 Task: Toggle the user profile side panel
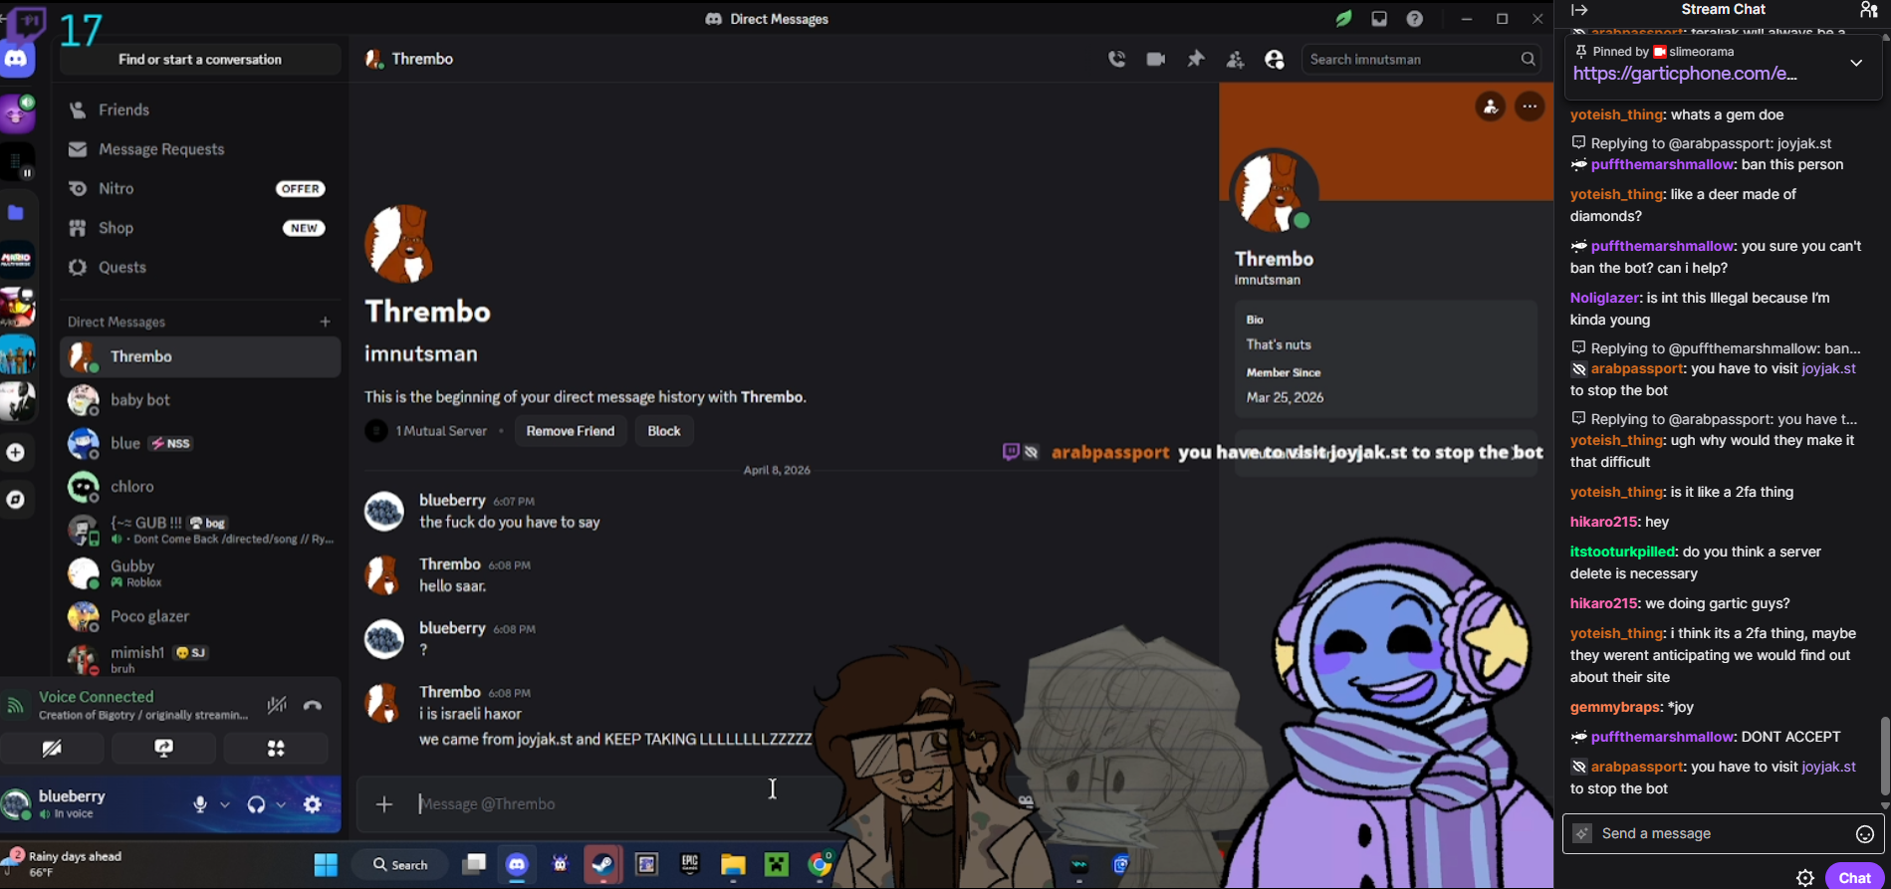tap(1275, 60)
